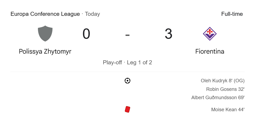Select Robin Gosens 32' goal entry
The height and width of the screenshot is (119, 255).
(225, 89)
